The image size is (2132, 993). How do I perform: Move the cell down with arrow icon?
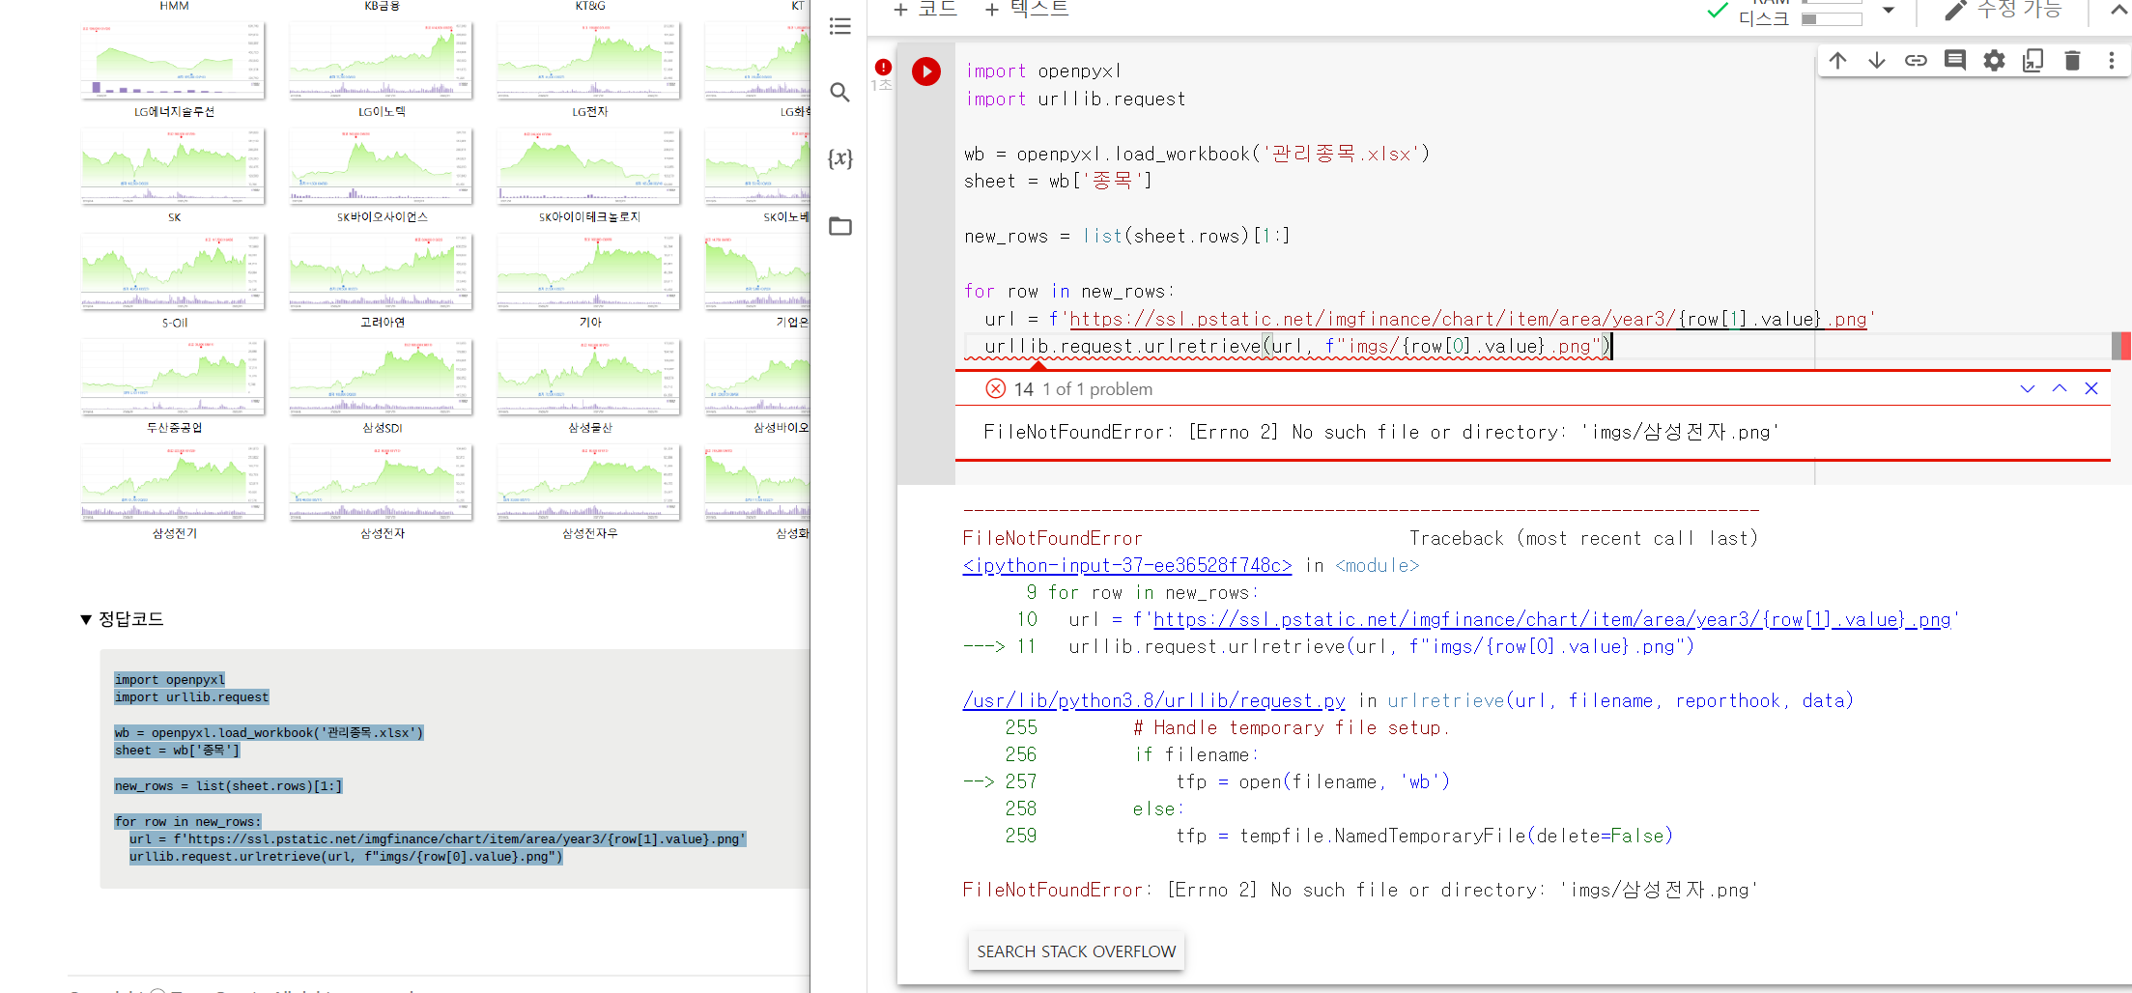(1877, 61)
